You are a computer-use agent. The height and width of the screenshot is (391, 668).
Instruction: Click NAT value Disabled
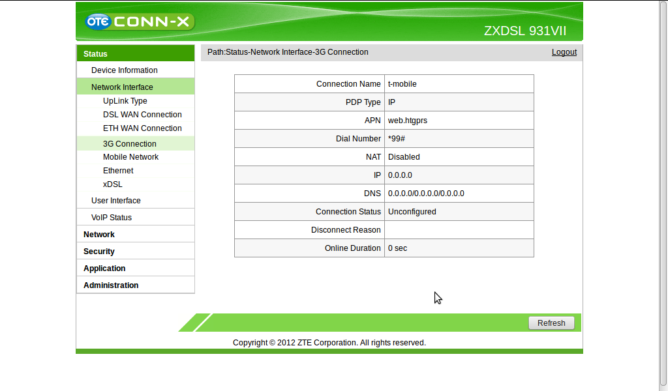pos(404,157)
